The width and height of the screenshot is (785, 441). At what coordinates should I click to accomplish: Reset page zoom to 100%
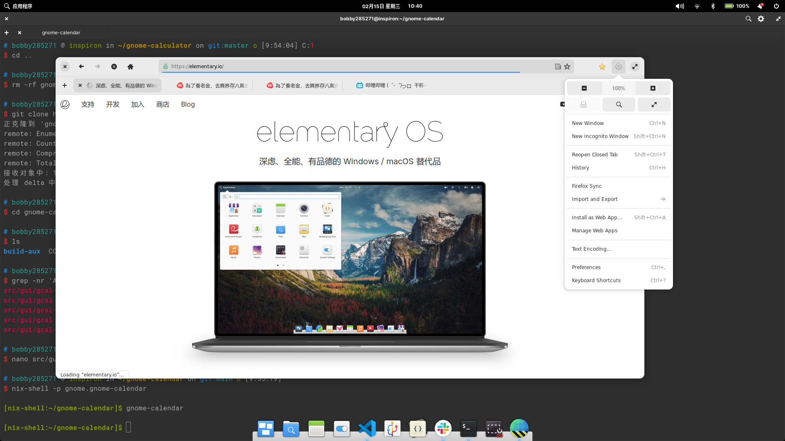point(619,88)
